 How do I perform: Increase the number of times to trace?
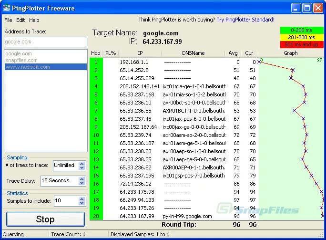point(82,164)
